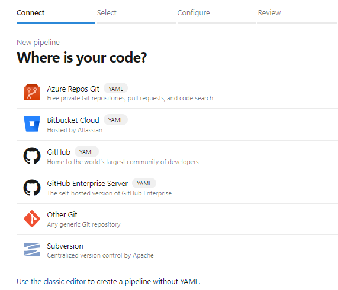Click 'Any generic Git repository' description

coord(83,224)
